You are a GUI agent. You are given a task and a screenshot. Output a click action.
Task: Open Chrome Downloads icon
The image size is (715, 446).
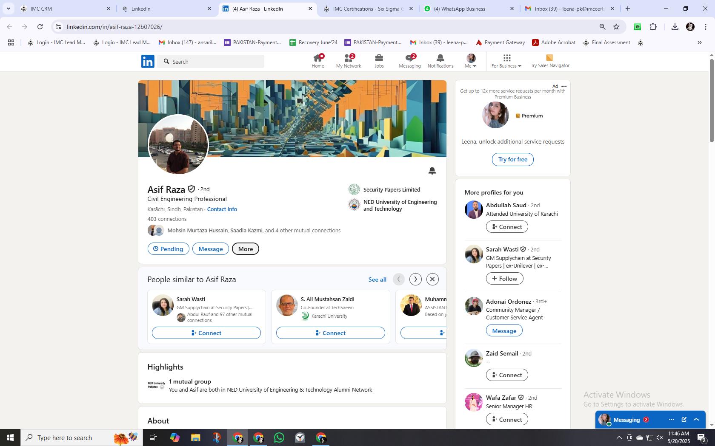[x=675, y=27]
